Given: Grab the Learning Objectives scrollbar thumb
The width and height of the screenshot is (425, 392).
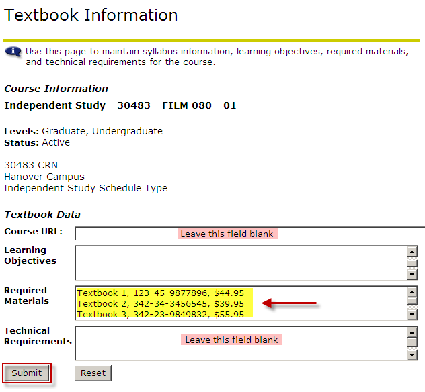Looking at the screenshot, I should click(412, 263).
